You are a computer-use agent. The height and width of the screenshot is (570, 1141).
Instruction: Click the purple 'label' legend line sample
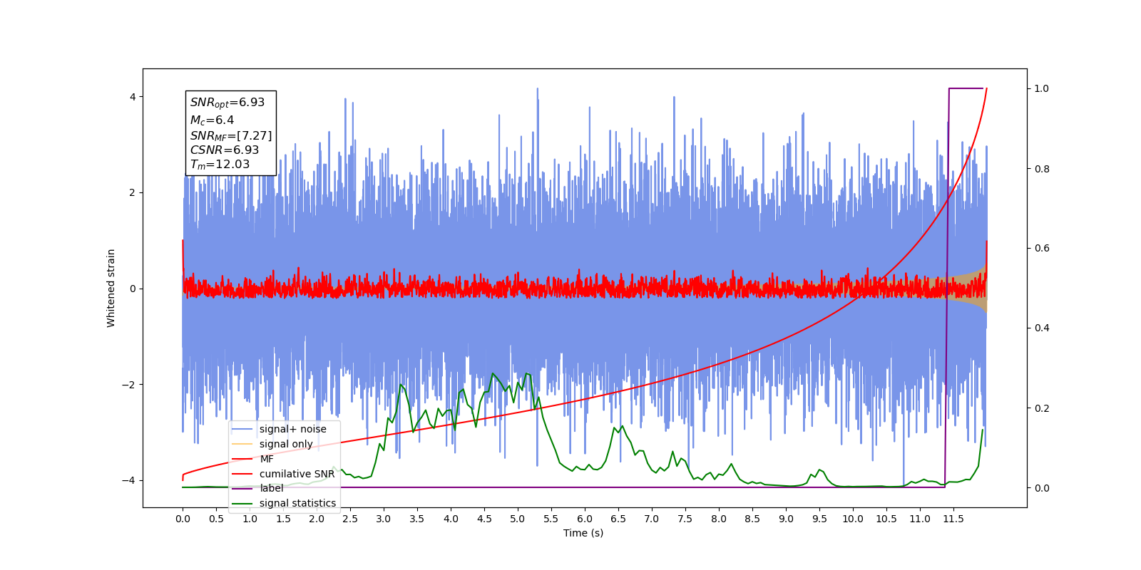coord(242,488)
